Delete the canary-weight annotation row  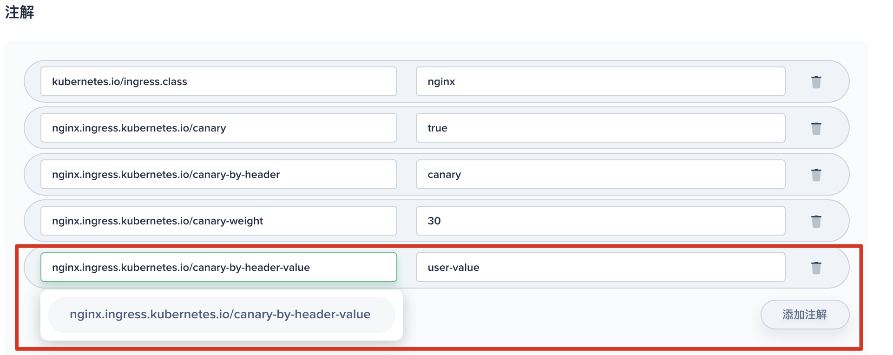[816, 221]
